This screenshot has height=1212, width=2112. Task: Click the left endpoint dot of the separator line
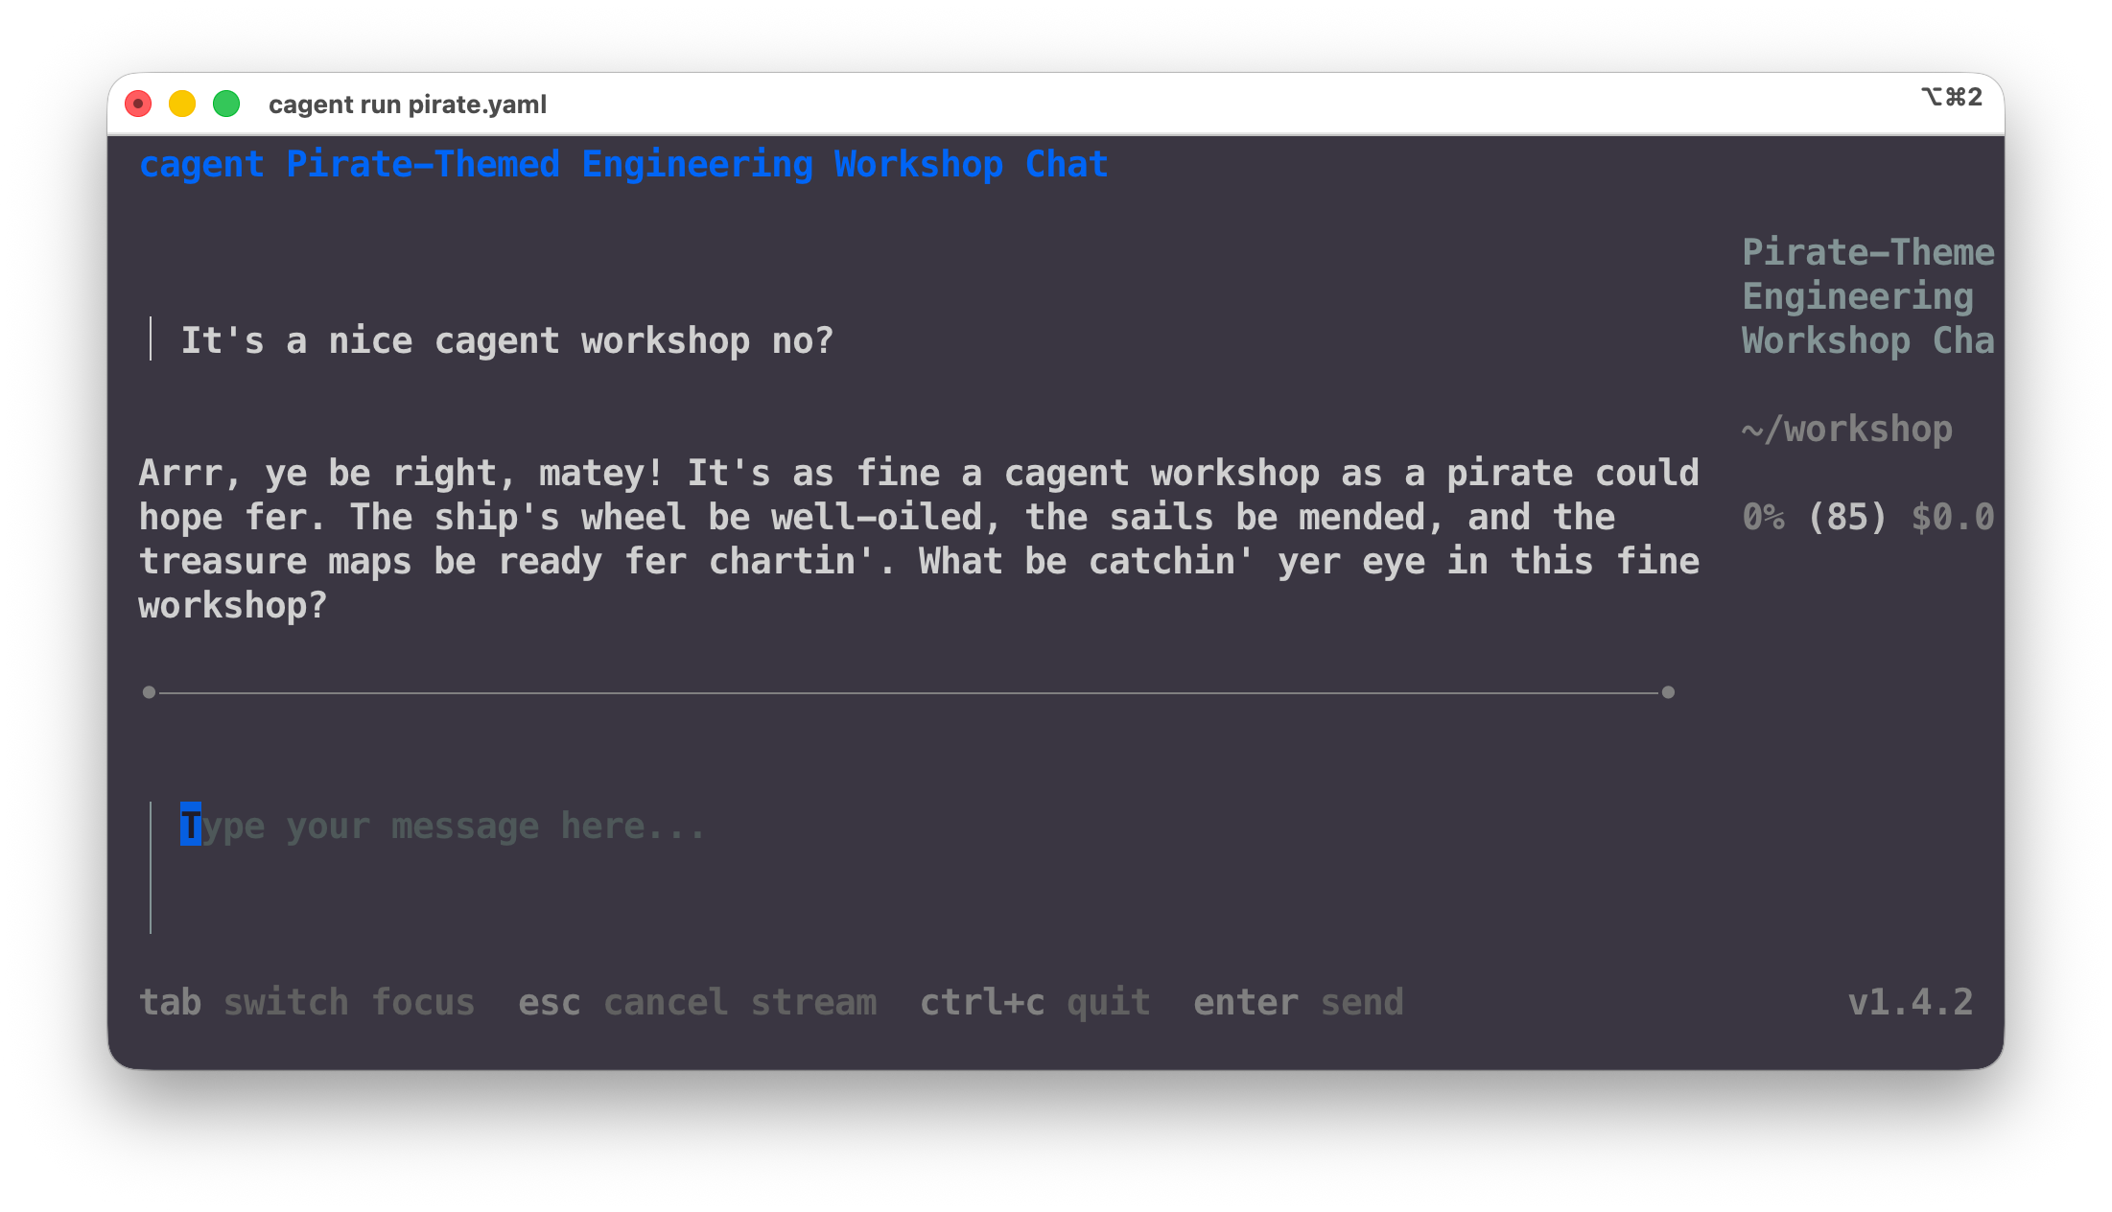[149, 692]
